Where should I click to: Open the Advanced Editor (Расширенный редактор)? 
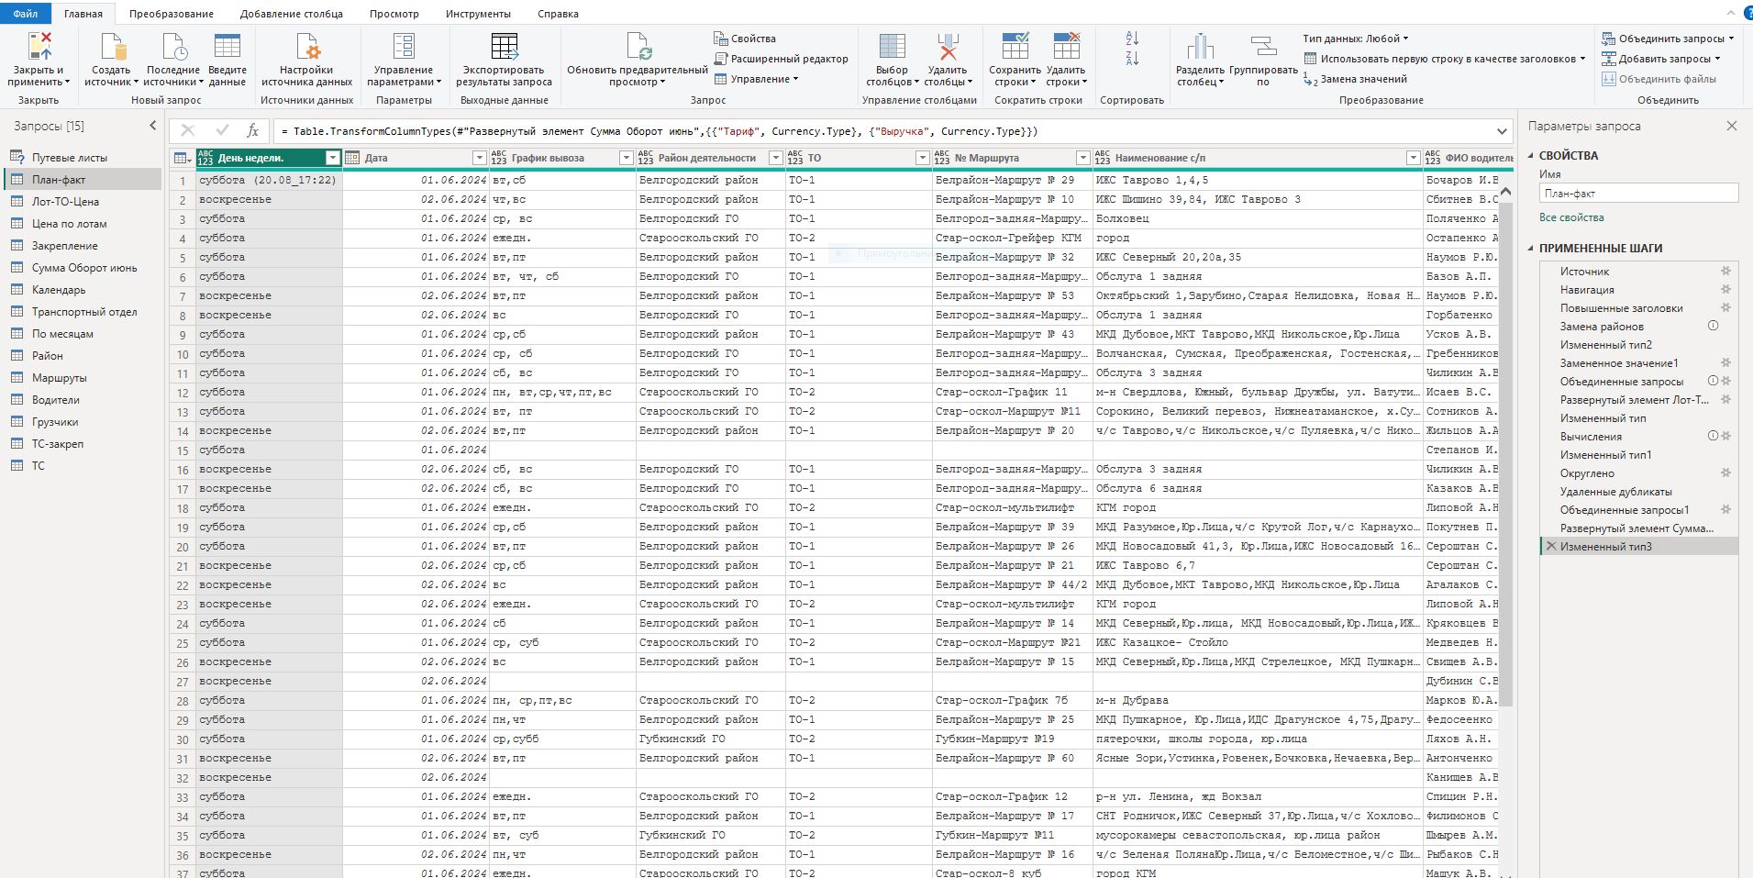tap(781, 59)
